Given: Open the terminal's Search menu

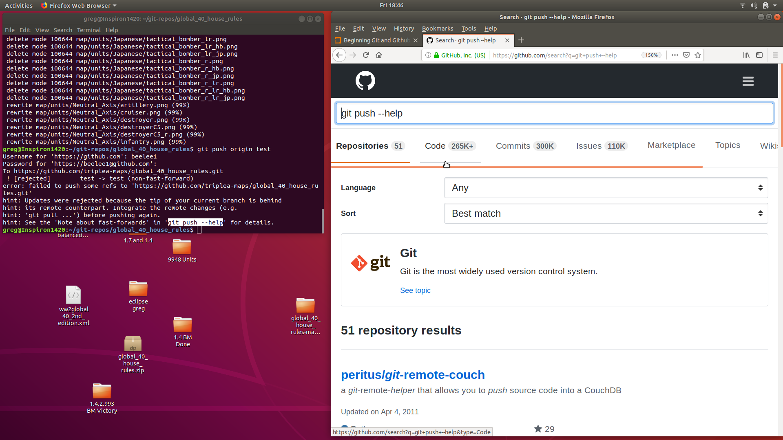Looking at the screenshot, I should point(63,30).
